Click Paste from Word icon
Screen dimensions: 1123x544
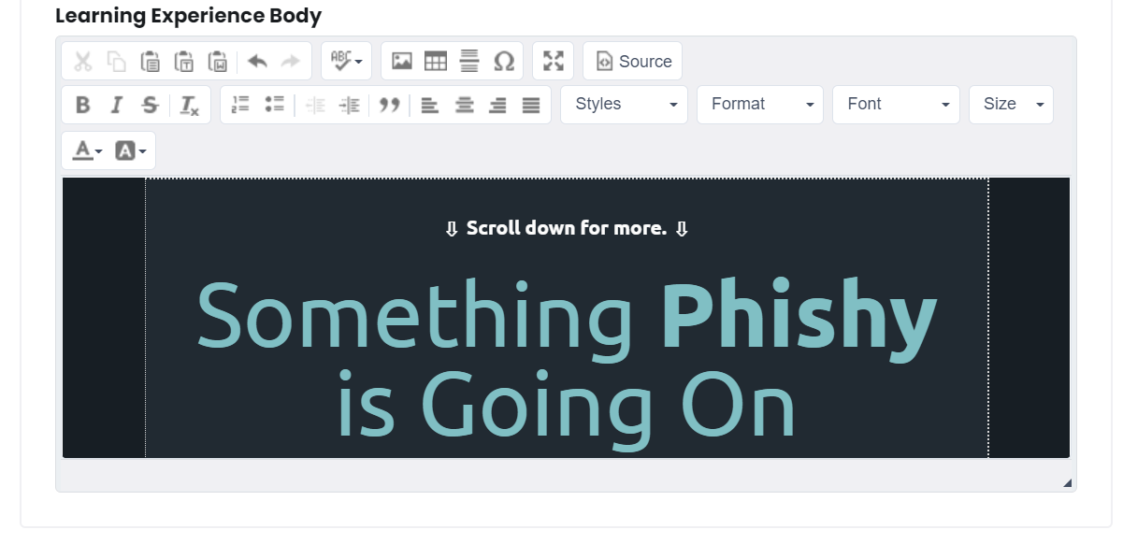tap(218, 62)
